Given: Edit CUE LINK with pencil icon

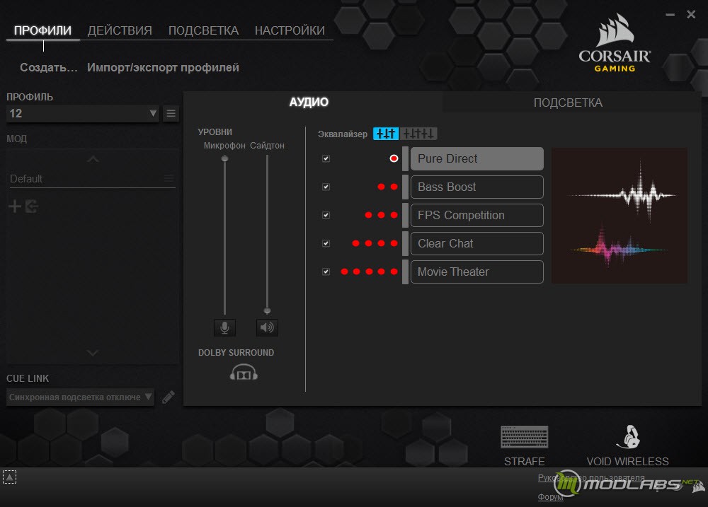Looking at the screenshot, I should pyautogui.click(x=169, y=397).
